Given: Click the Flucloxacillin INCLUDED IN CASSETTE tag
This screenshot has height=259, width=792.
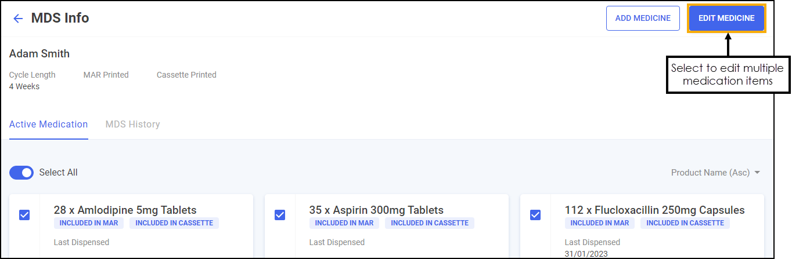Looking at the screenshot, I should point(685,223).
